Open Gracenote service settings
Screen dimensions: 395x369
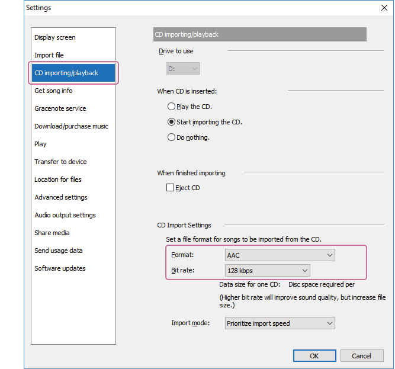click(60, 108)
